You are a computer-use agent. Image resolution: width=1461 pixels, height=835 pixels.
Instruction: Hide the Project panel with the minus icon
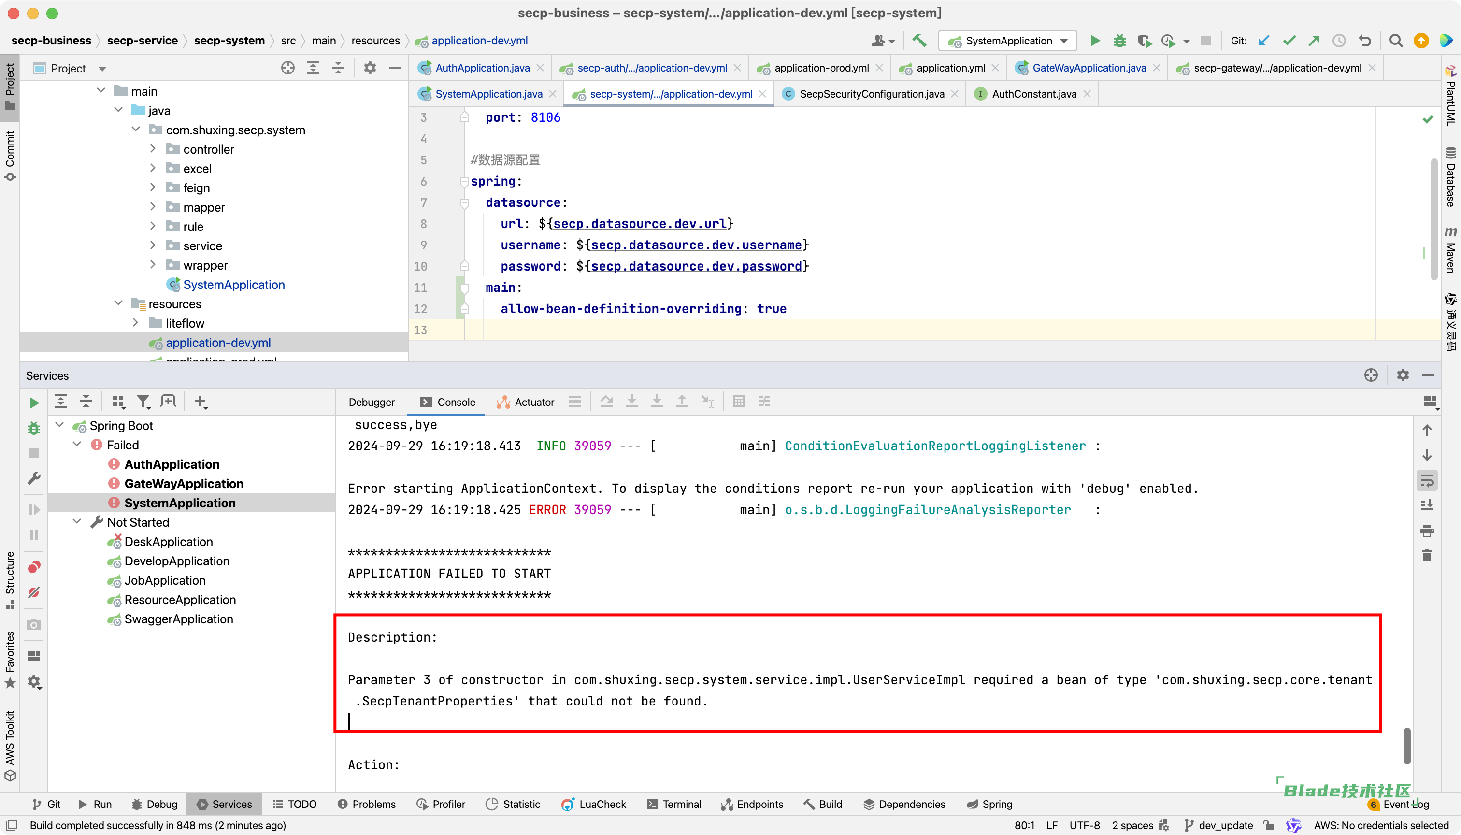(395, 68)
